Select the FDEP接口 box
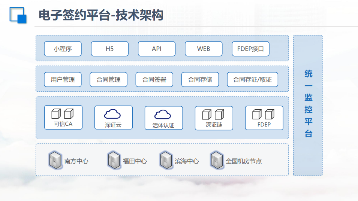 click(x=250, y=49)
